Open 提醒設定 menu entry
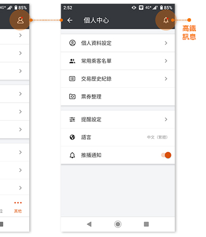 click(118, 119)
